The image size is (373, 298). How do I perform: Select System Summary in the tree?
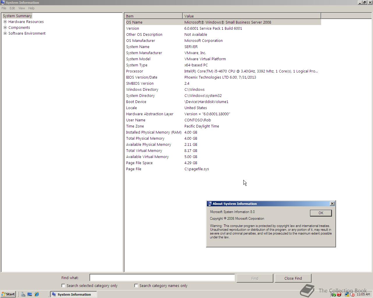(x=17, y=16)
